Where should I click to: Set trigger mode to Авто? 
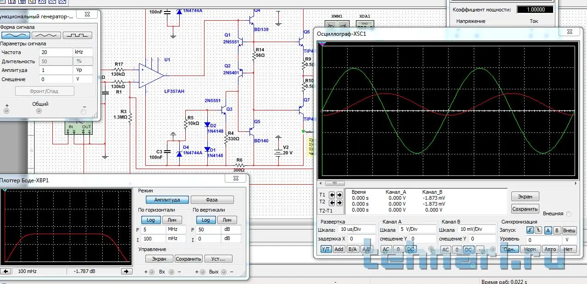pos(550,249)
